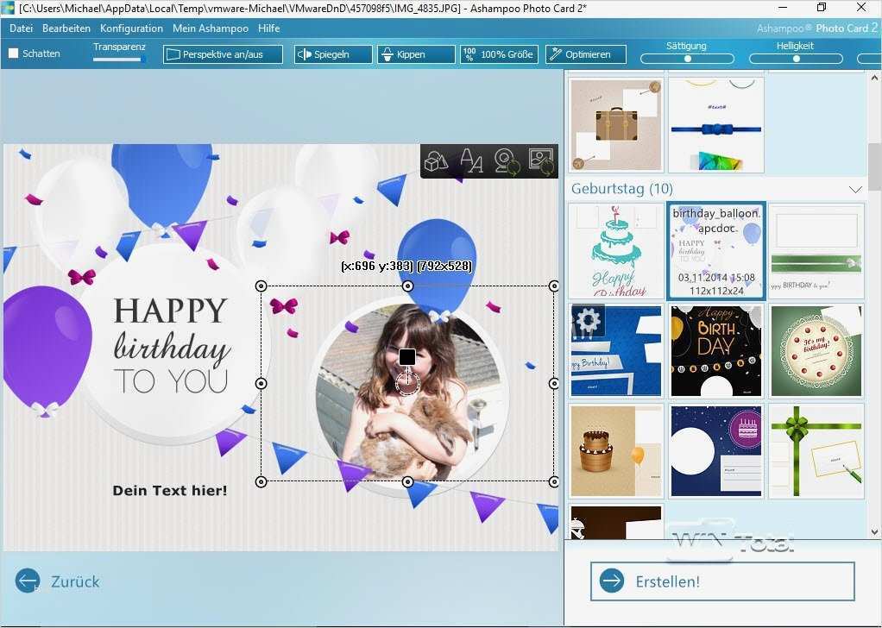This screenshot has height=628, width=882.
Task: Click bottom-middle selection handle of photo
Action: 408,481
